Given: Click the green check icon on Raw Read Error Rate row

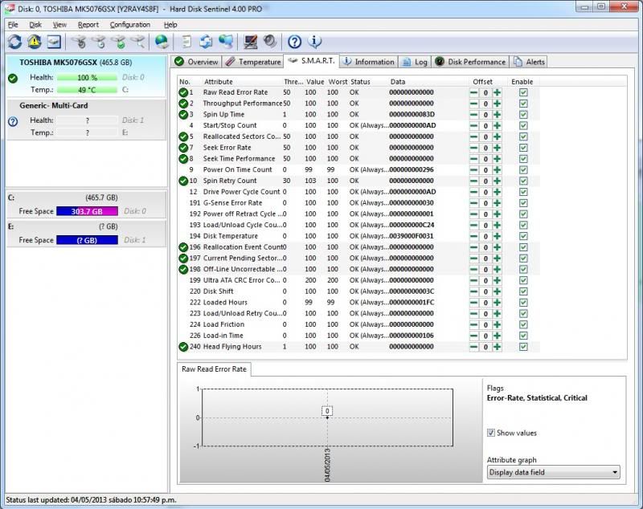Looking at the screenshot, I should [x=183, y=92].
